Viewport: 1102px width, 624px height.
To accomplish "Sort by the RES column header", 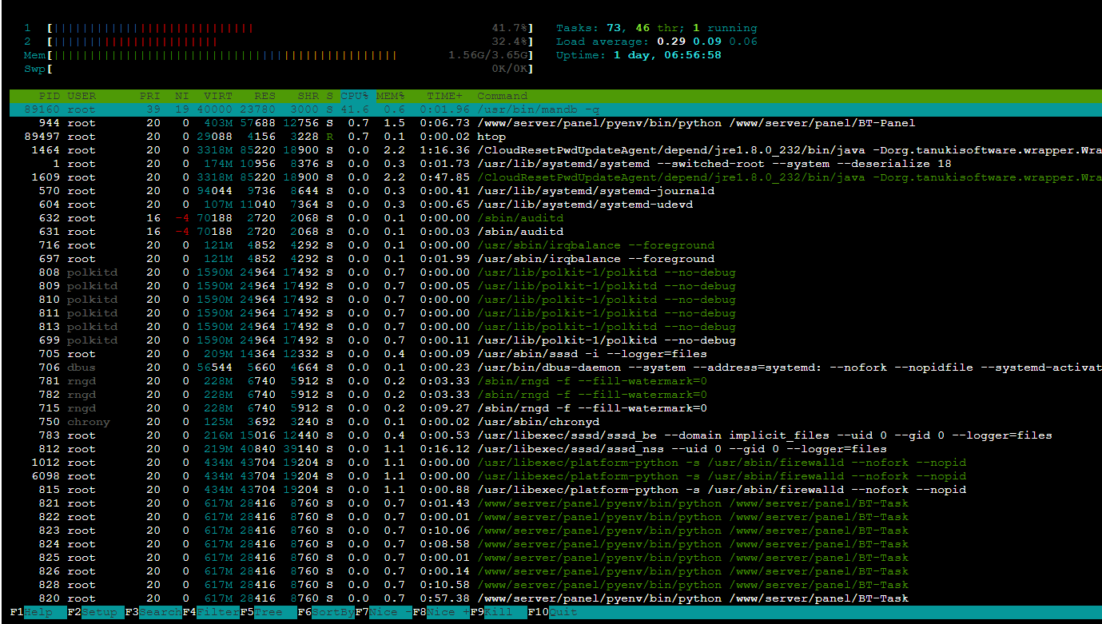I will pos(265,96).
